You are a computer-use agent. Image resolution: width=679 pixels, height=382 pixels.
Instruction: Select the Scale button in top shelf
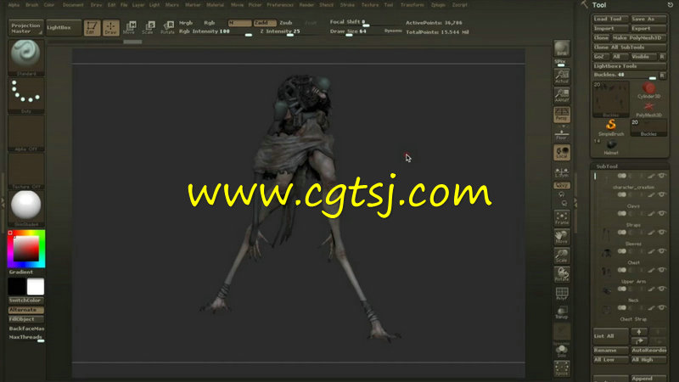148,28
